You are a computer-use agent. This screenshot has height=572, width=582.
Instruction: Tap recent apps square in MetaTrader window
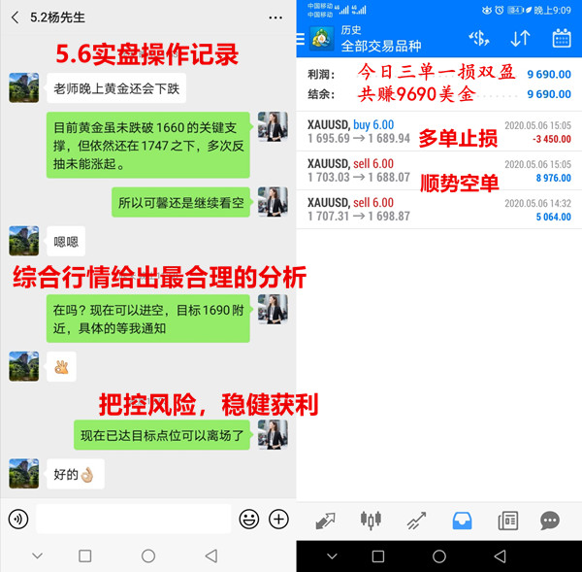[x=378, y=556]
